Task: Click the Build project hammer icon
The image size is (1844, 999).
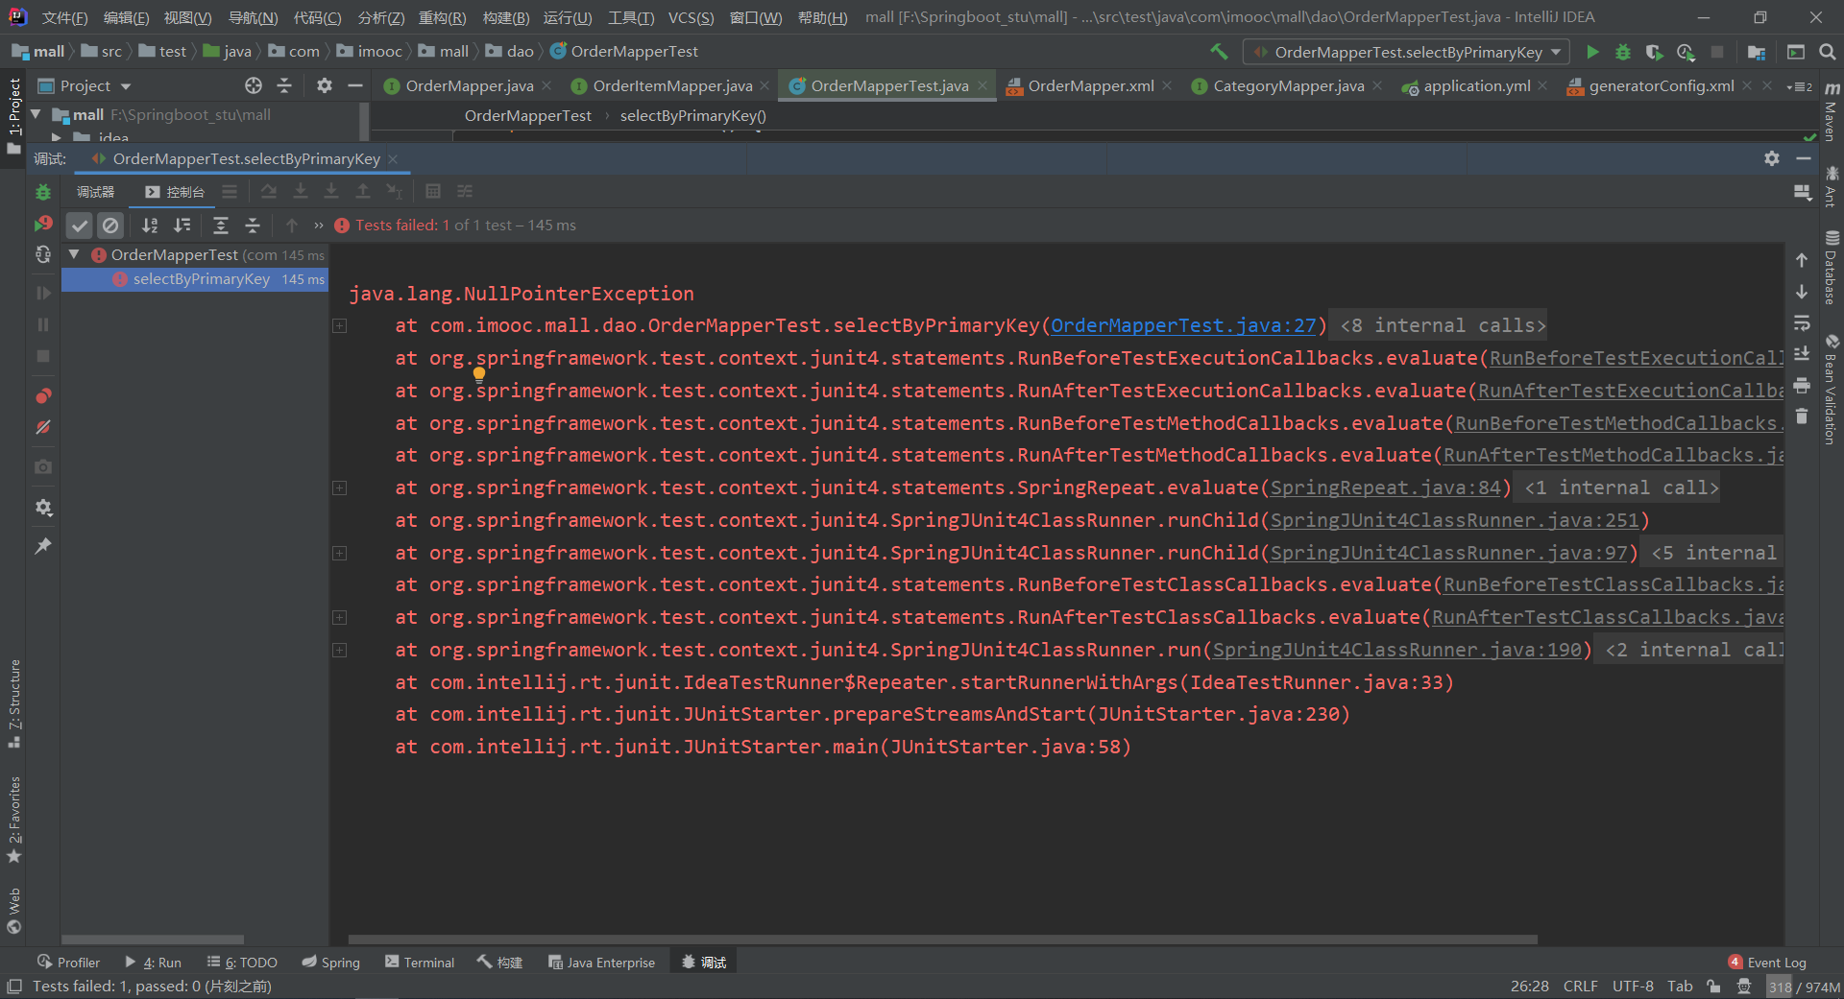Action: 1219,52
